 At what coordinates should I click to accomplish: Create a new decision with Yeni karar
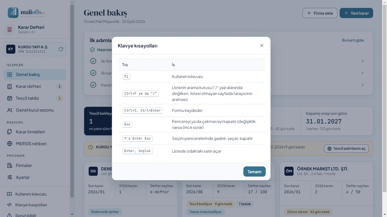click(x=356, y=13)
